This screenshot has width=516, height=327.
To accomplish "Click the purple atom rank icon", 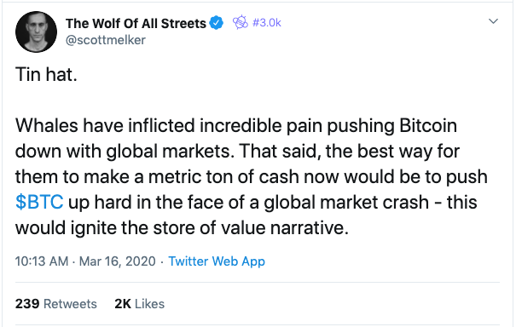I will (x=241, y=22).
